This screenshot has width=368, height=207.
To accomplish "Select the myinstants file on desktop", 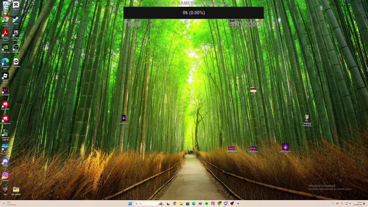I will [16, 63].
